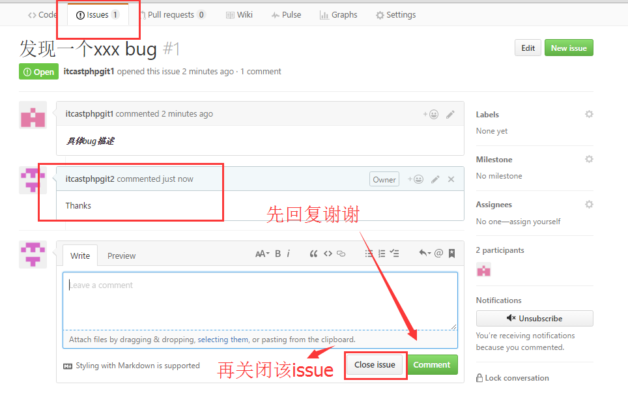Delete the Thanks comment with X icon
The width and height of the screenshot is (628, 393).
click(x=451, y=179)
